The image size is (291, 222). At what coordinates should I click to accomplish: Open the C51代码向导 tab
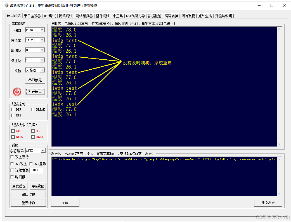[135, 16]
